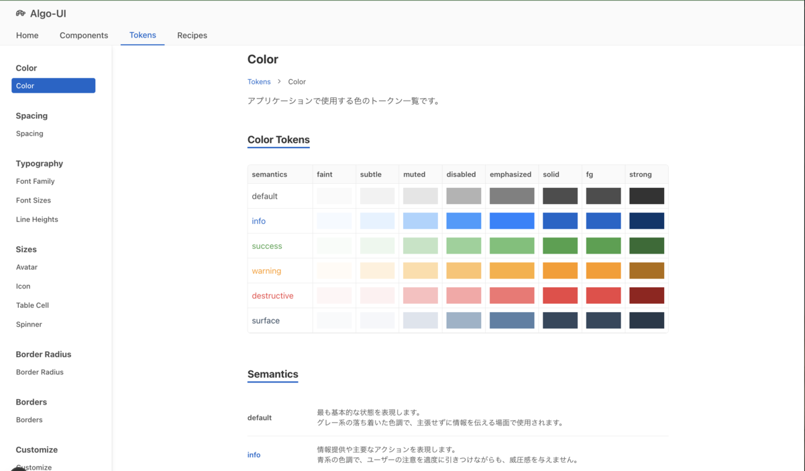Select info emphasized blue swatch

point(512,221)
